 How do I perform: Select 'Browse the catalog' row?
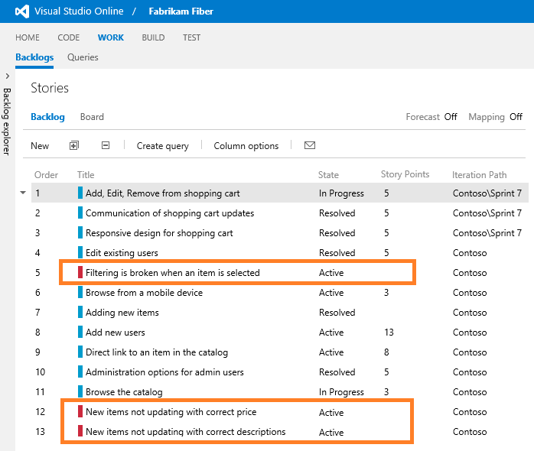coord(280,392)
